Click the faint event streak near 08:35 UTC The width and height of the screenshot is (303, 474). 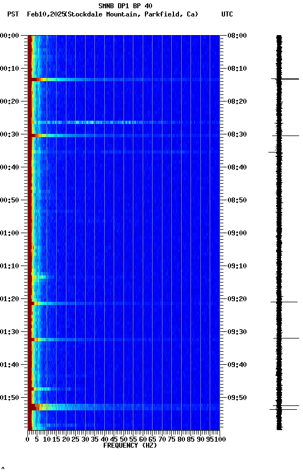pyautogui.click(x=124, y=152)
